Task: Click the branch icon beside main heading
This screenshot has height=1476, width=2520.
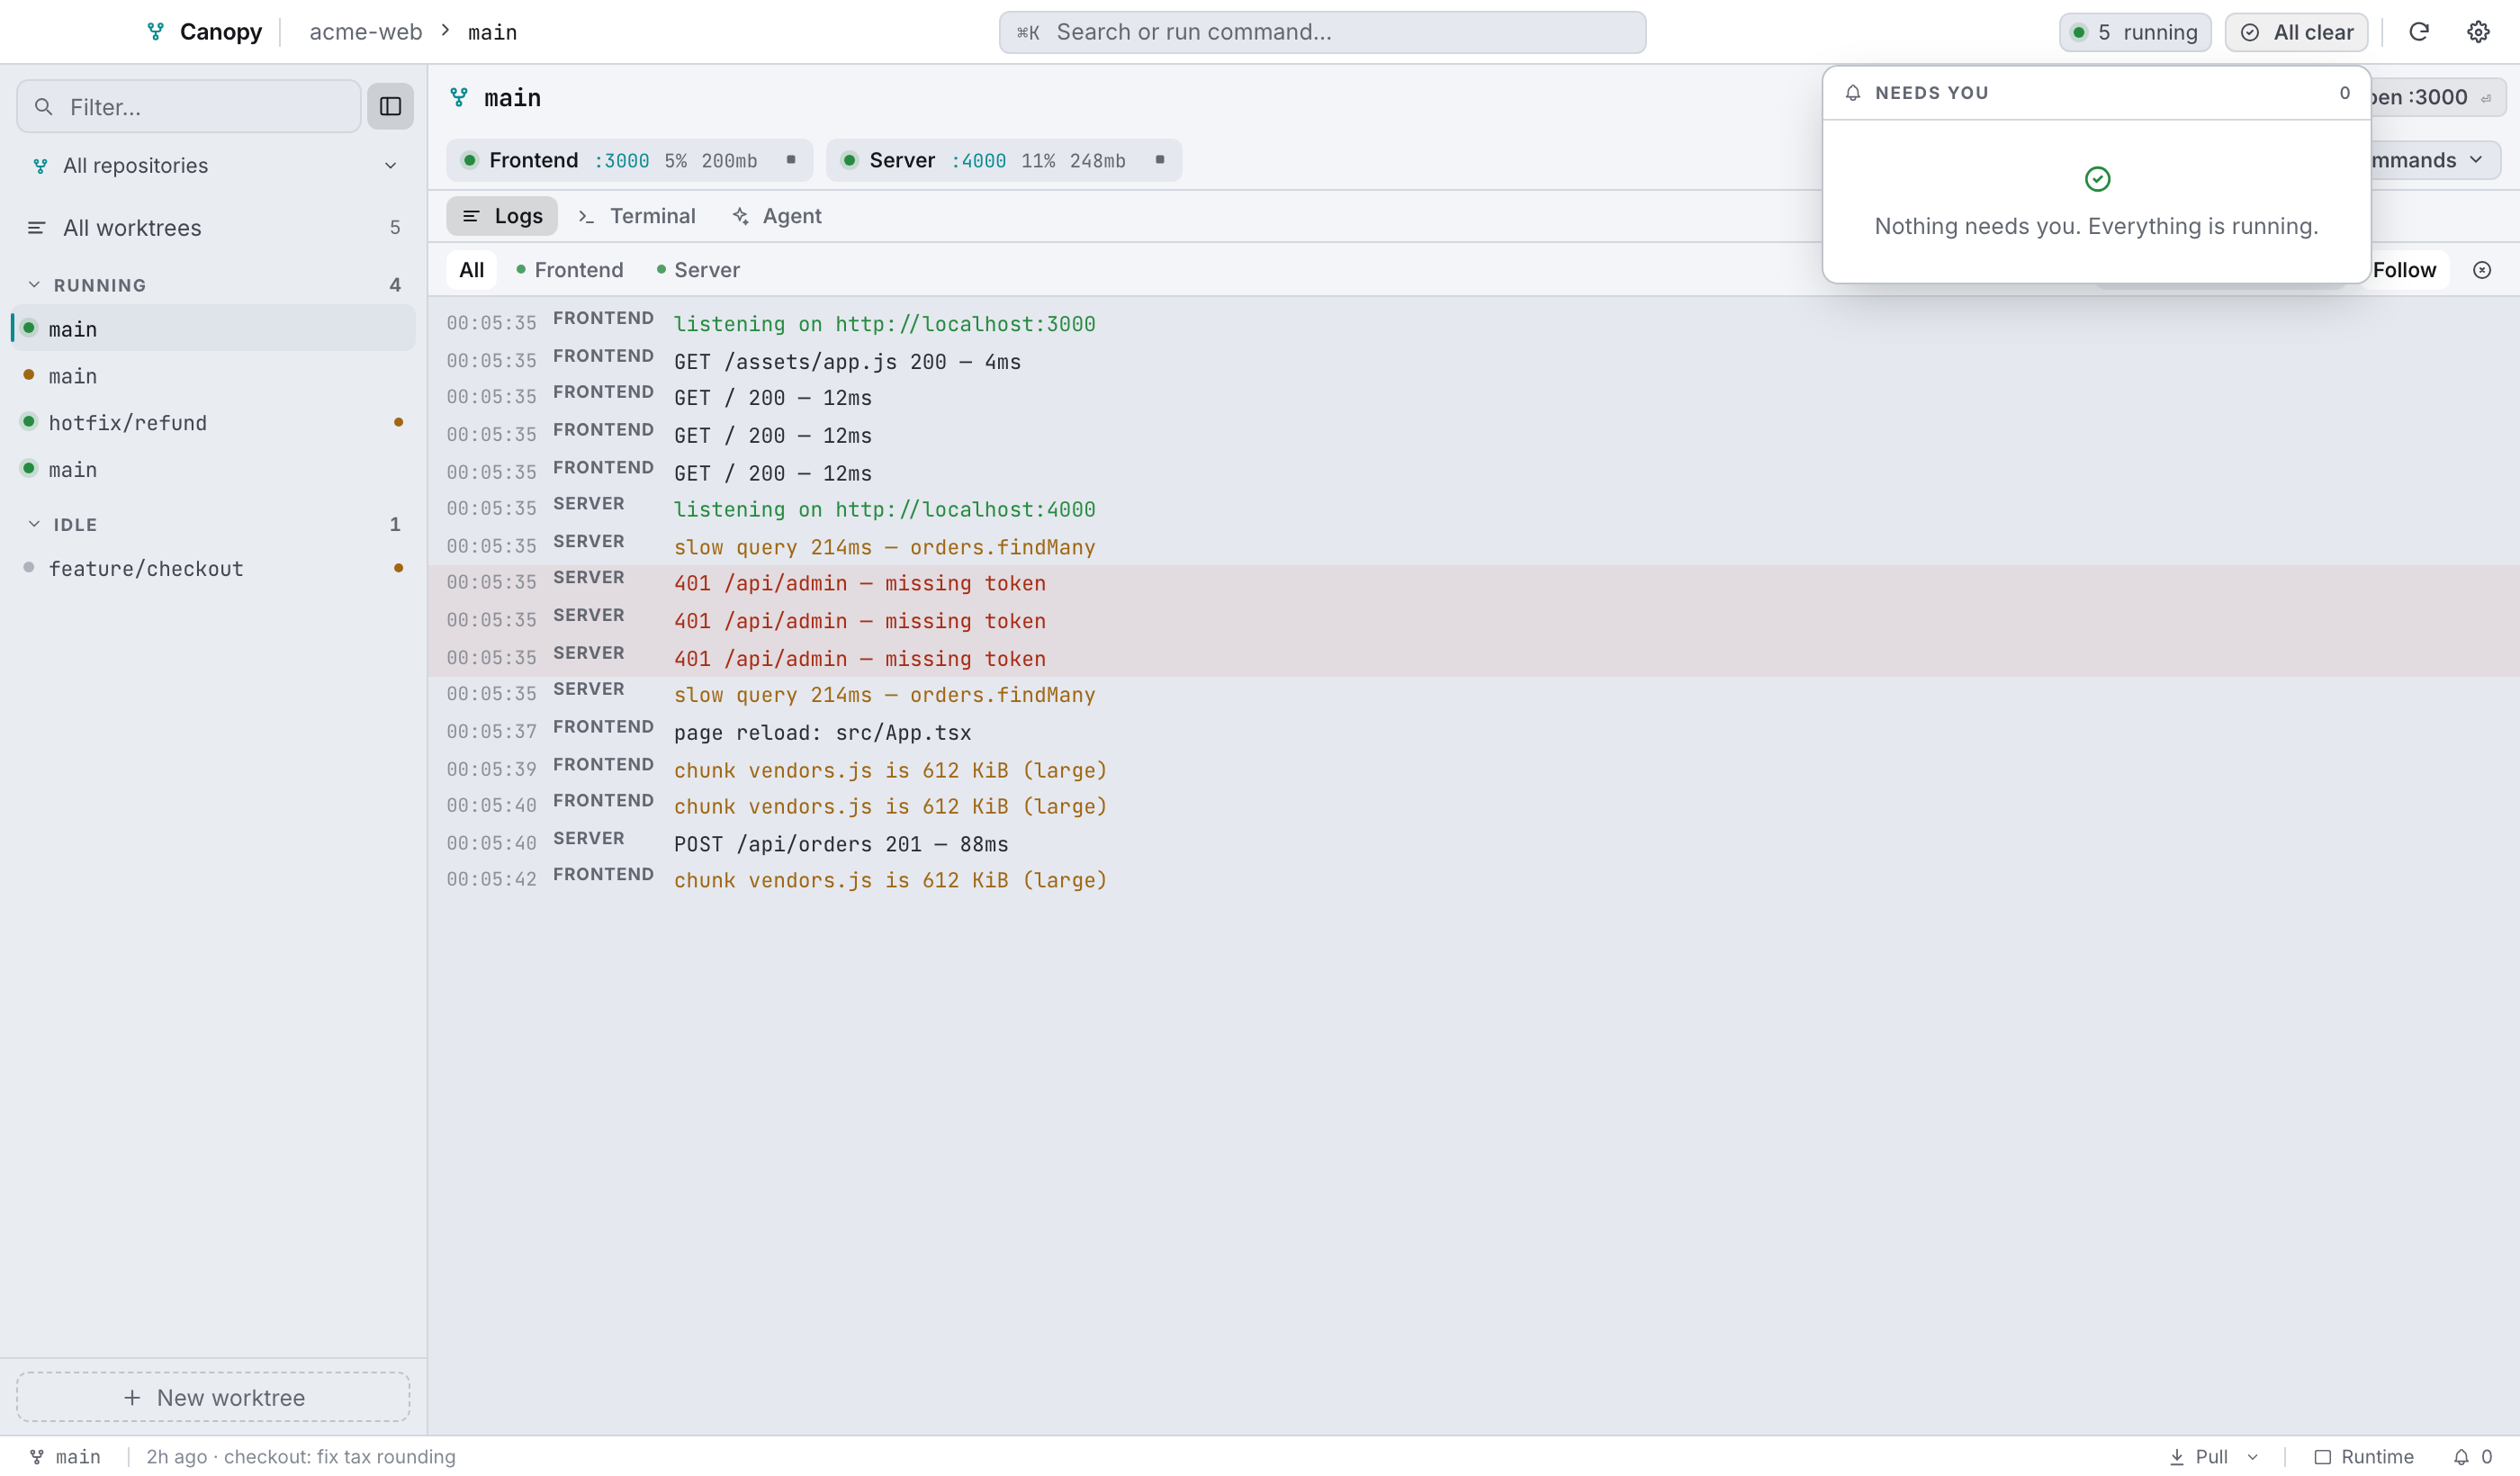Action: [459, 97]
